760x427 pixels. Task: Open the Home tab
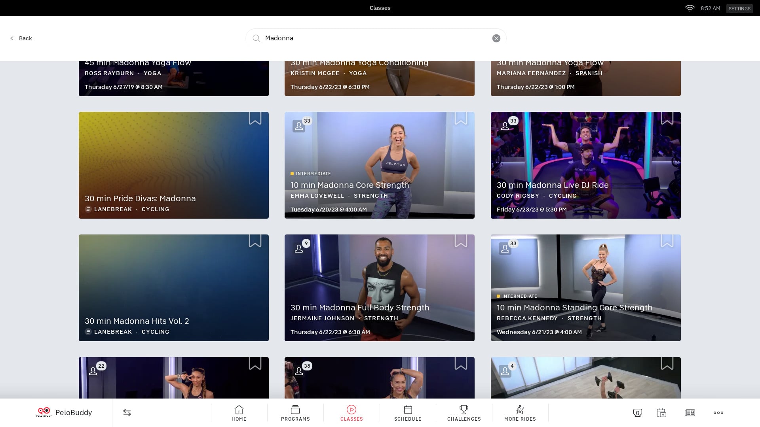point(239,413)
